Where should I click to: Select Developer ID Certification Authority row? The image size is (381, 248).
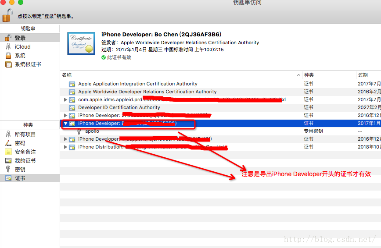[x=221, y=107]
